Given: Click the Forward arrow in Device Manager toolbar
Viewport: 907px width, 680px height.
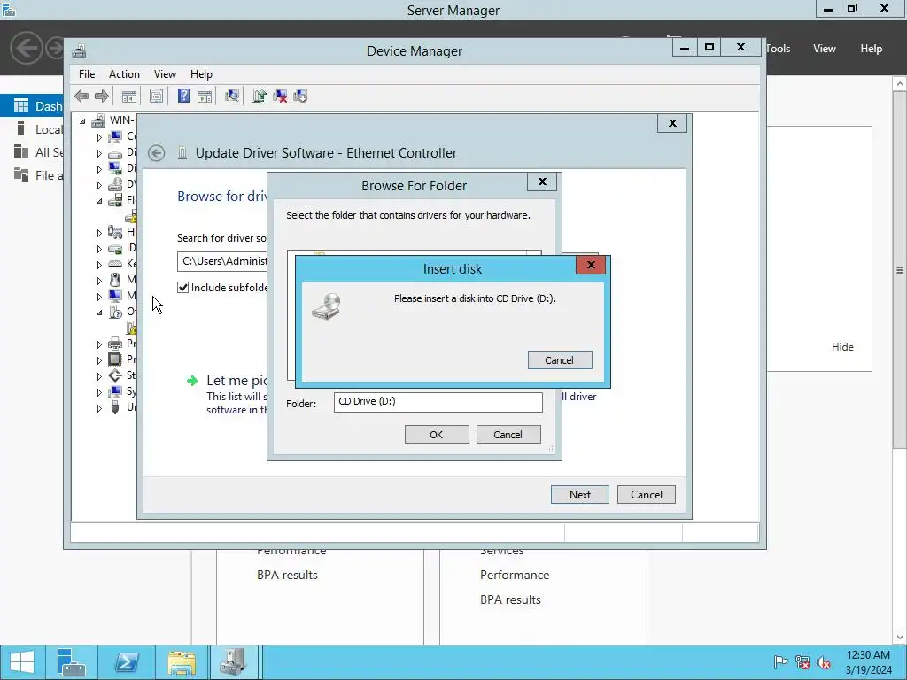Looking at the screenshot, I should (x=102, y=96).
